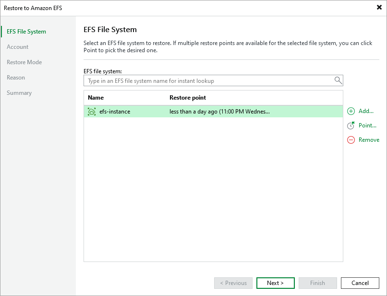
Task: Open the Reason wizard step
Action: 16,78
